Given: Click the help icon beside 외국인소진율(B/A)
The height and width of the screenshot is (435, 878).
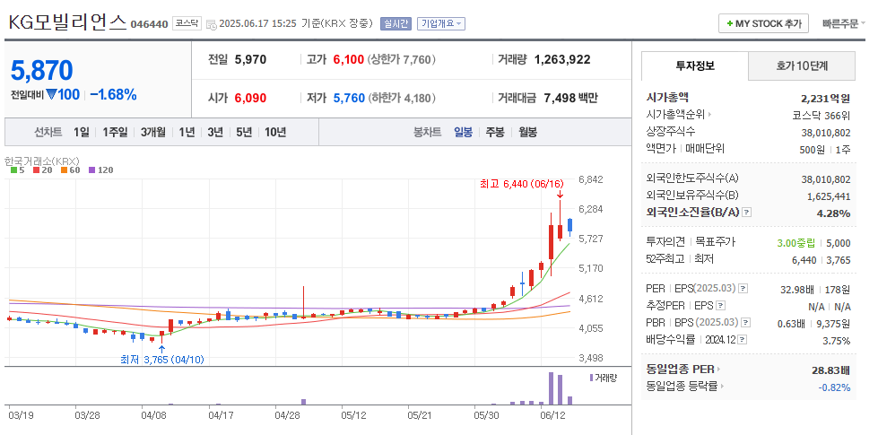Looking at the screenshot, I should (747, 213).
